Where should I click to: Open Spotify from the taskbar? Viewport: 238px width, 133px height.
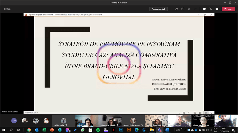tap(98, 130)
